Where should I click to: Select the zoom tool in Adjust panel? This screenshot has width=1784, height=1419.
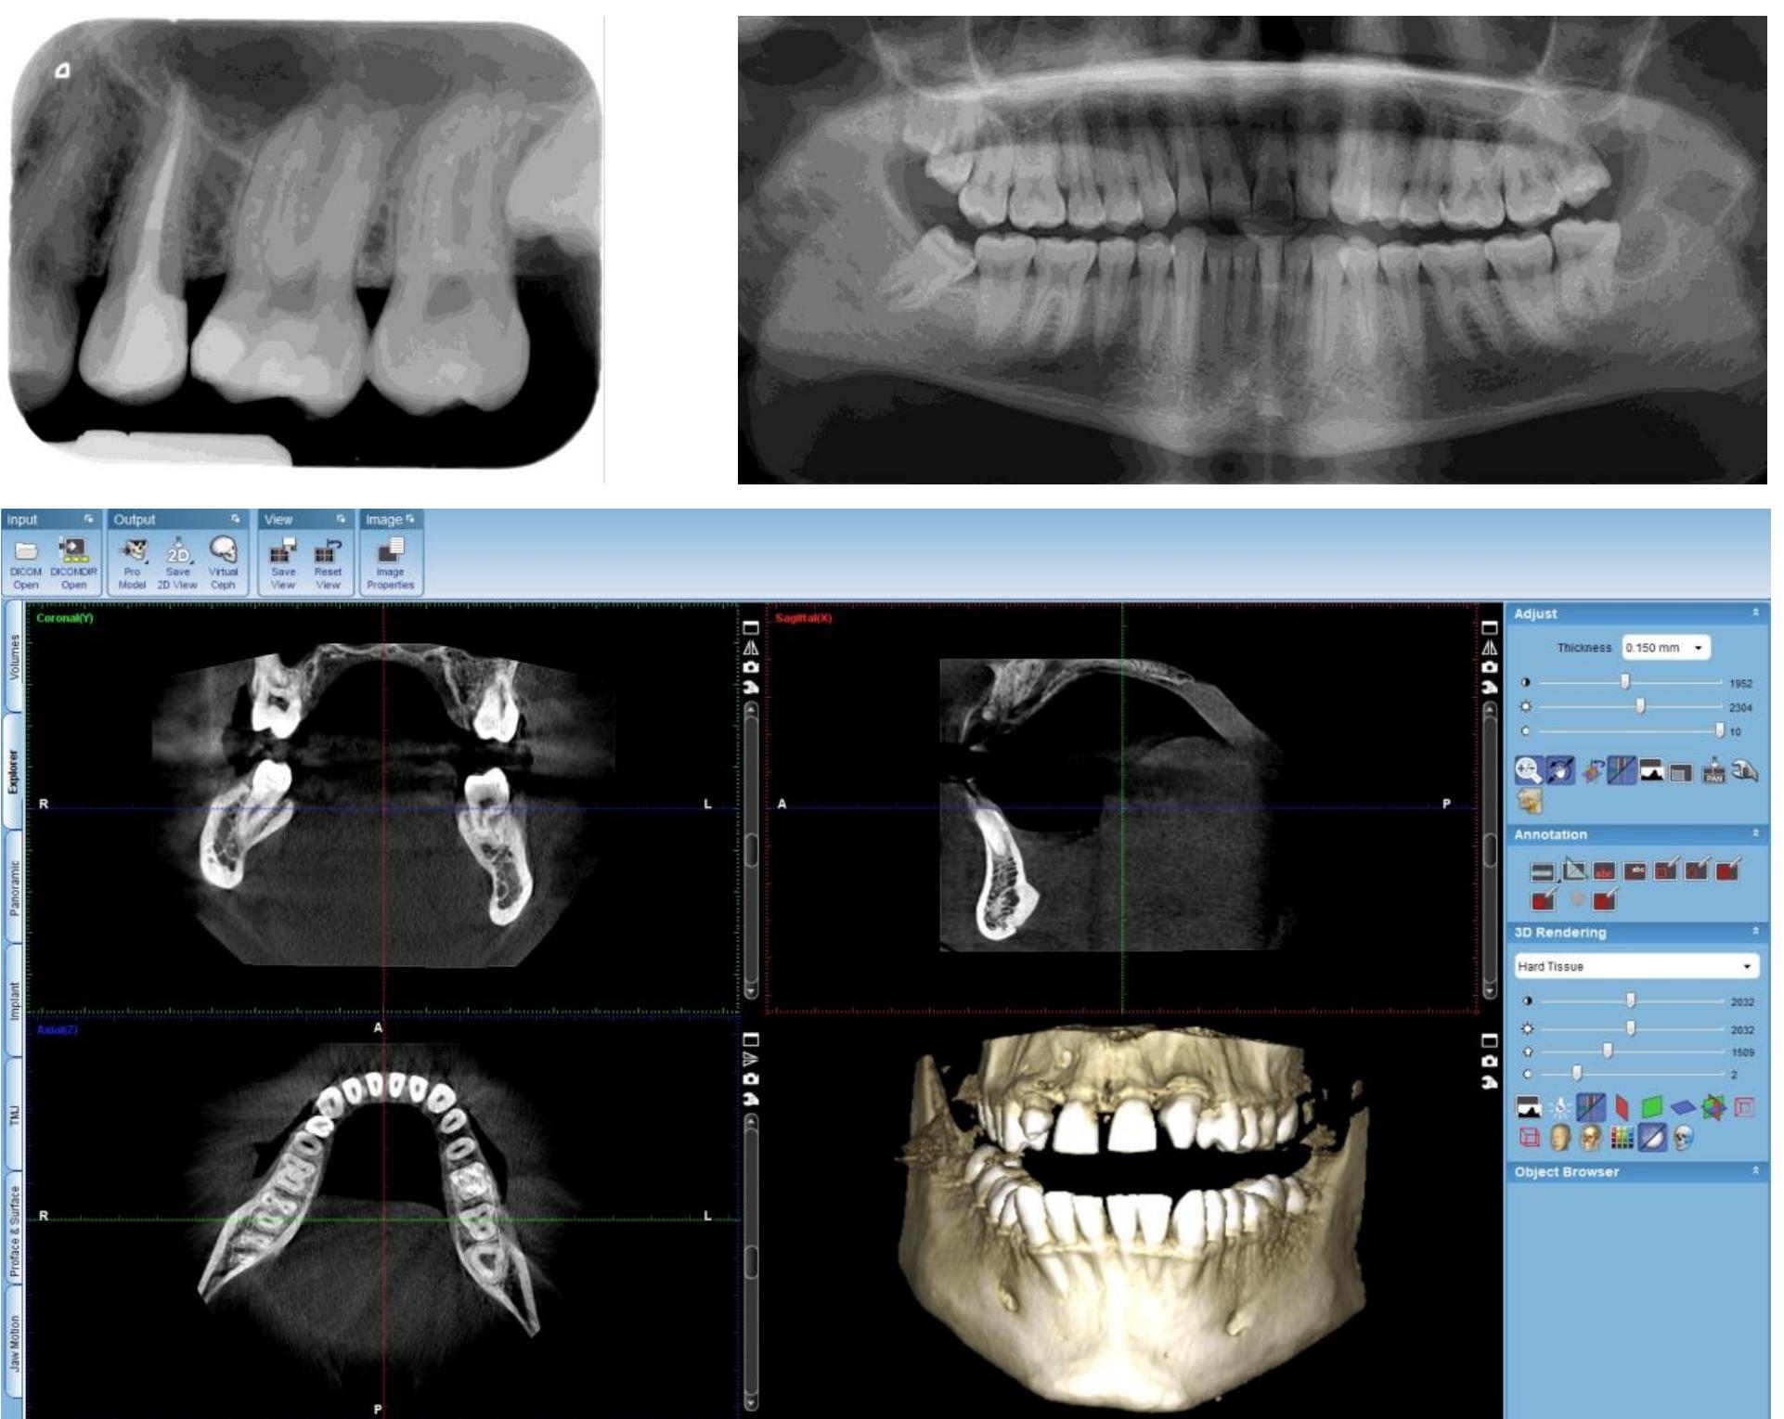tap(1527, 768)
